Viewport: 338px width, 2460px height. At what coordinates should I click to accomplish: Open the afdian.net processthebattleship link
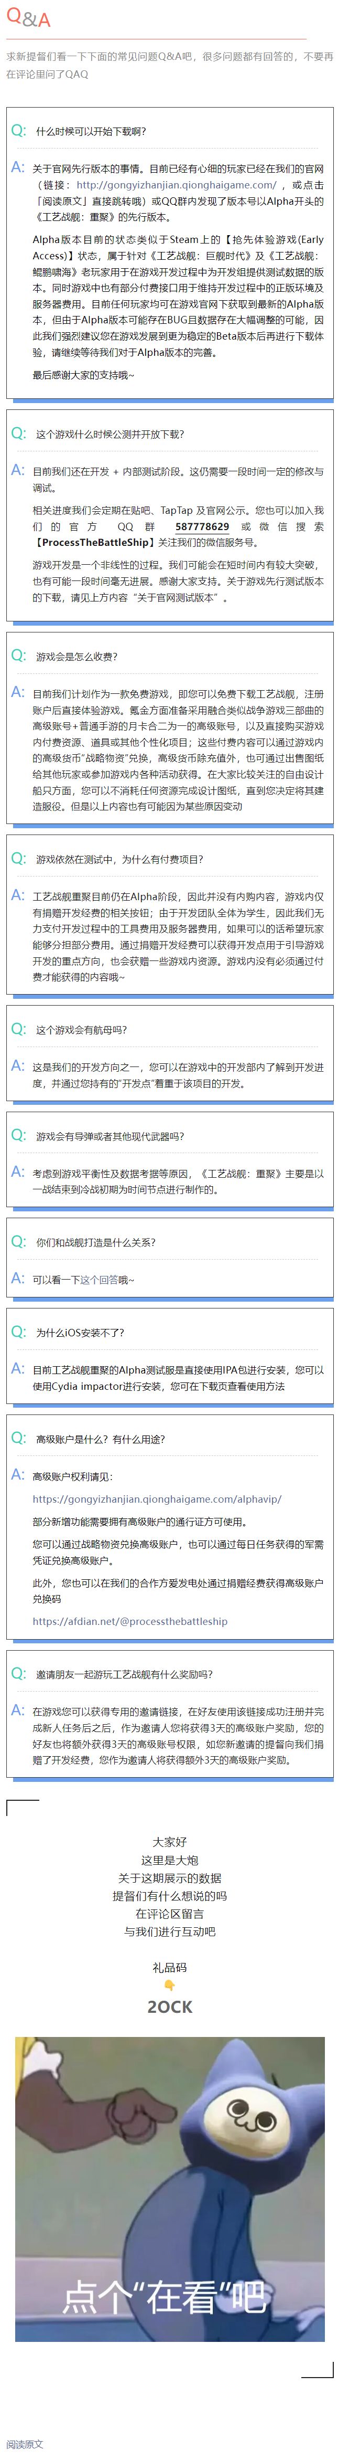[130, 1621]
